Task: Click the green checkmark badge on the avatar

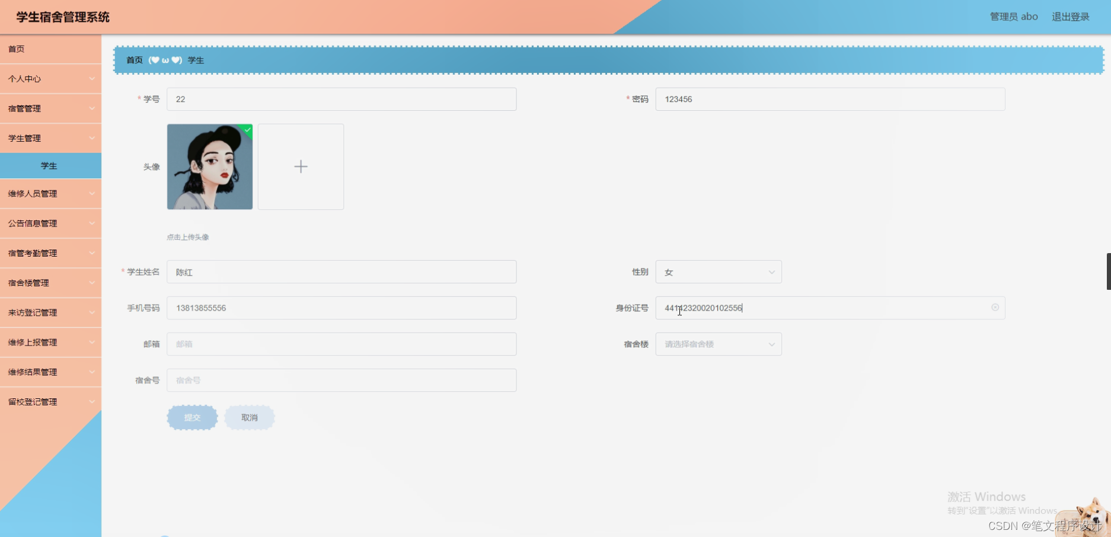Action: tap(247, 130)
